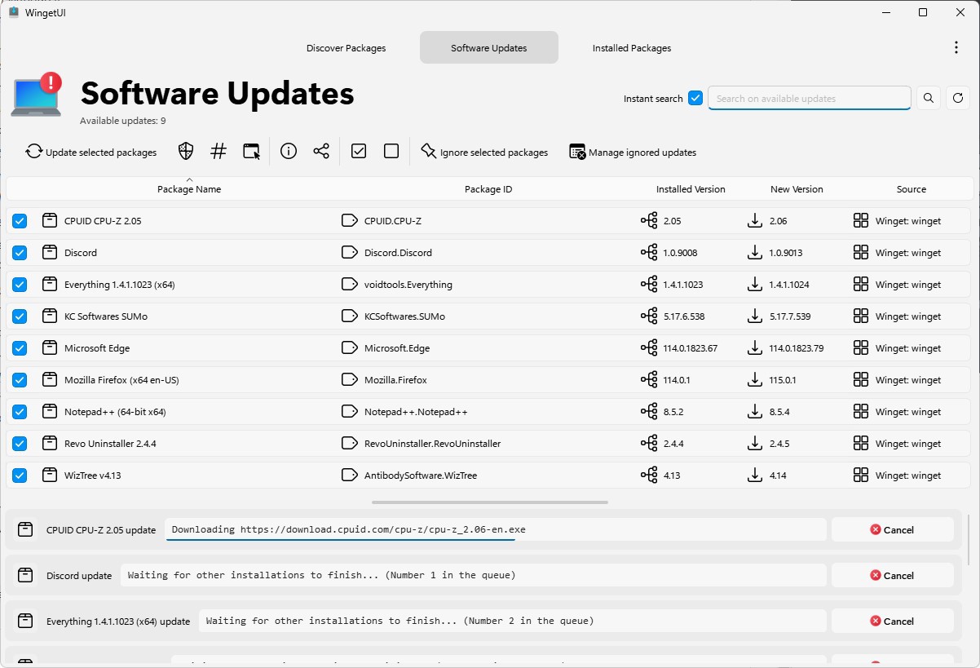
Task: Click the interactive installation window icon
Action: click(252, 152)
